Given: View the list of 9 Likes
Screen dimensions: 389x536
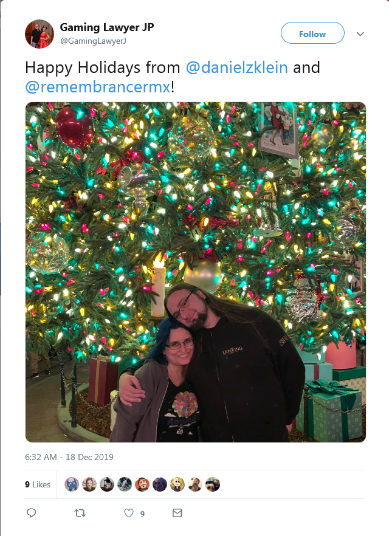Looking at the screenshot, I should 38,484.
